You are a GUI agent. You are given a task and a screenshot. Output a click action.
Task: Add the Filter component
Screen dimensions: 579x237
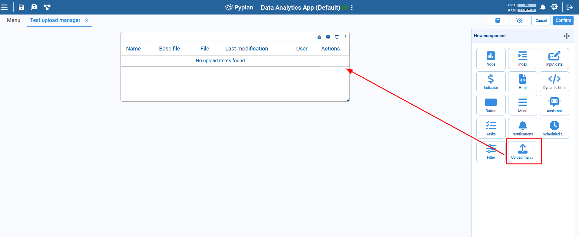(491, 151)
